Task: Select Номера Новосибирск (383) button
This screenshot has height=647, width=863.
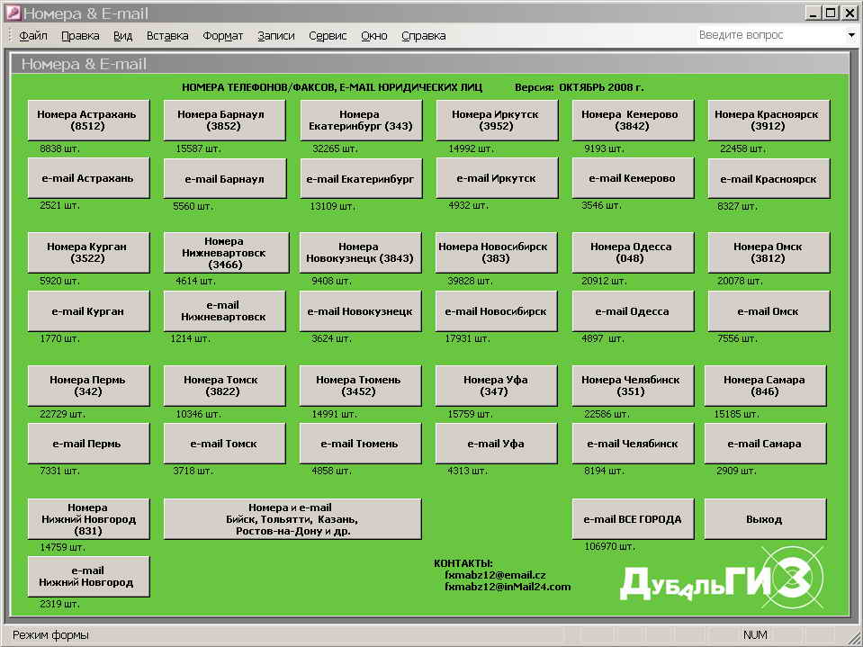Action: click(497, 253)
